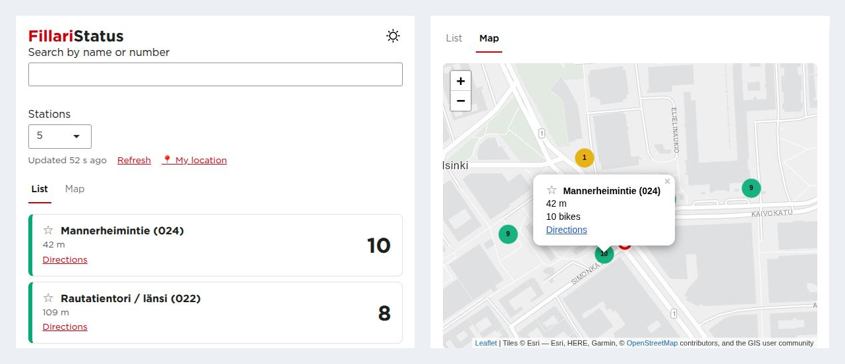Click Rautatientori / länsi (022) station name
Image resolution: width=845 pixels, height=364 pixels.
pyautogui.click(x=131, y=298)
